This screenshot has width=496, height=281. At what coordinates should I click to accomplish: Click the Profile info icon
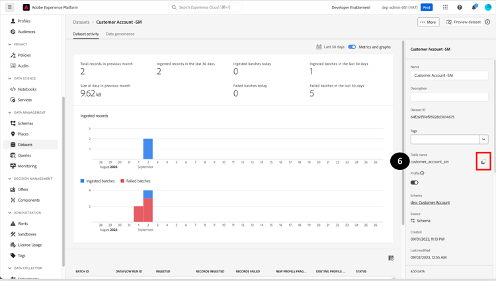(422, 173)
